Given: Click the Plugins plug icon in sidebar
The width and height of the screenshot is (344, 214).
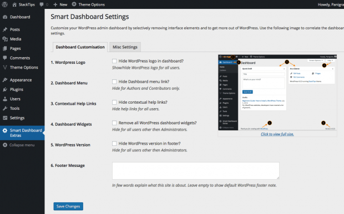Looking at the screenshot, I should point(5,89).
